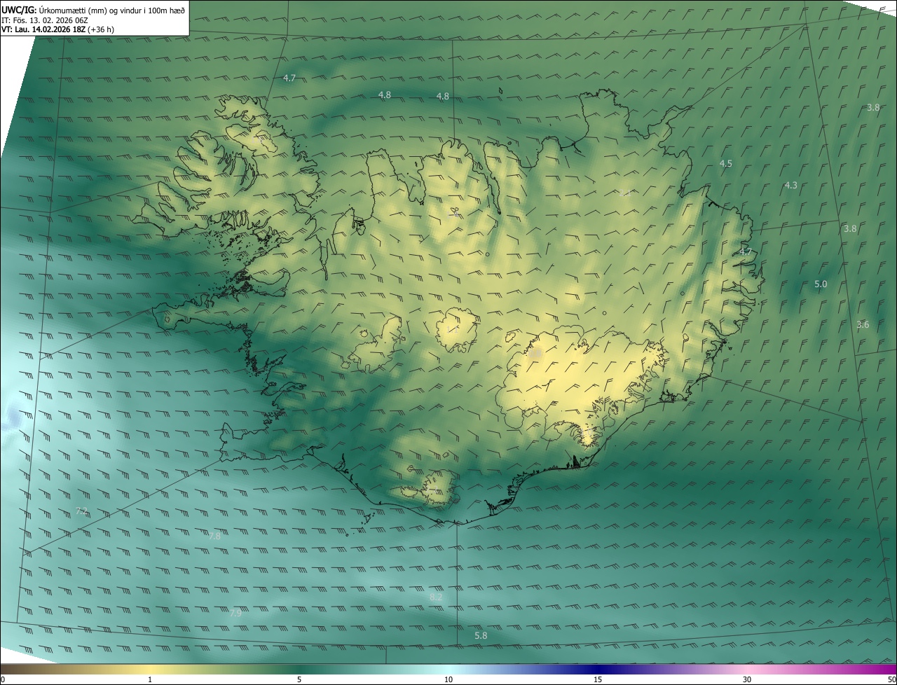897x685 pixels.
Task: Click the title text 'Úrkomumætti (mm) og vindur í 100m hæð'
Action: tap(112, 9)
